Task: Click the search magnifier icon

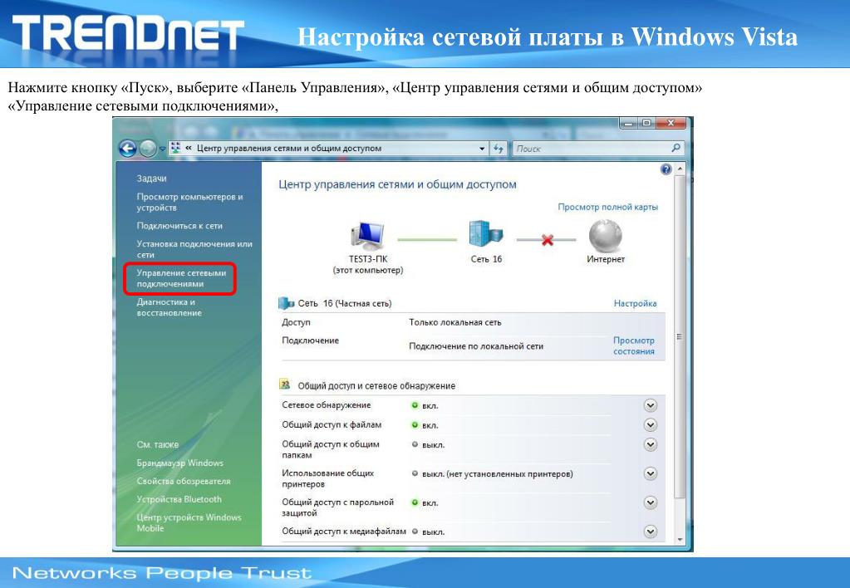Action: click(676, 148)
